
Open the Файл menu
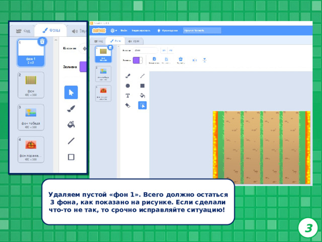coord(124,31)
